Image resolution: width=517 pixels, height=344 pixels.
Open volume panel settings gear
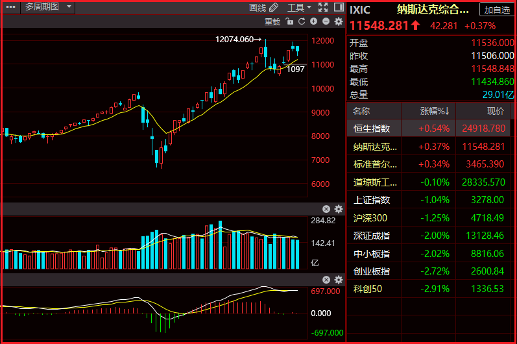[x=338, y=209]
